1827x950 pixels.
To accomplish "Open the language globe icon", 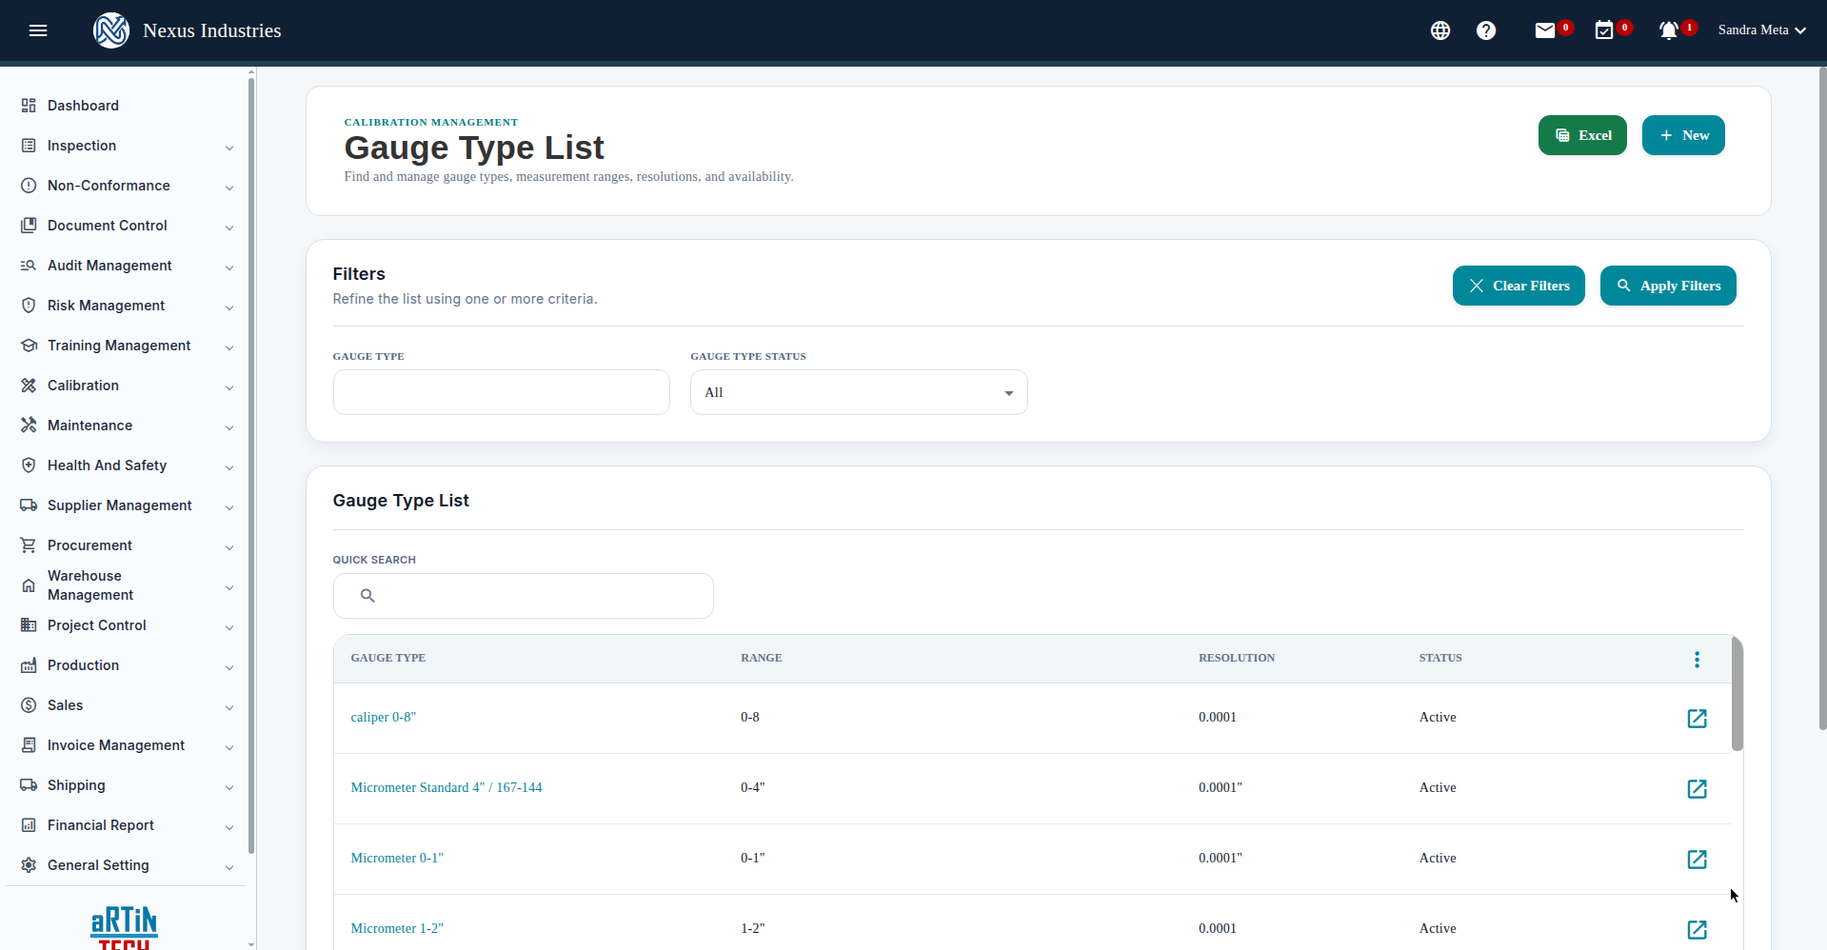I will 1440,30.
